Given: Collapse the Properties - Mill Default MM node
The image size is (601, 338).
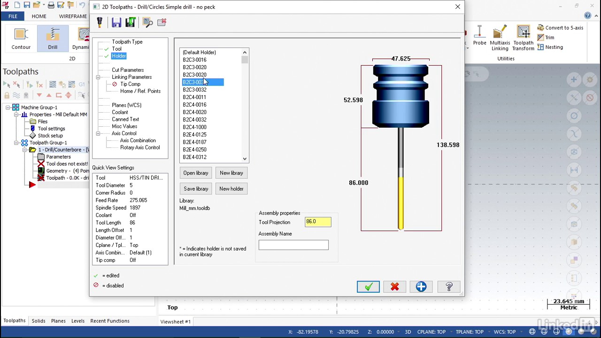Looking at the screenshot, I should tap(16, 115).
